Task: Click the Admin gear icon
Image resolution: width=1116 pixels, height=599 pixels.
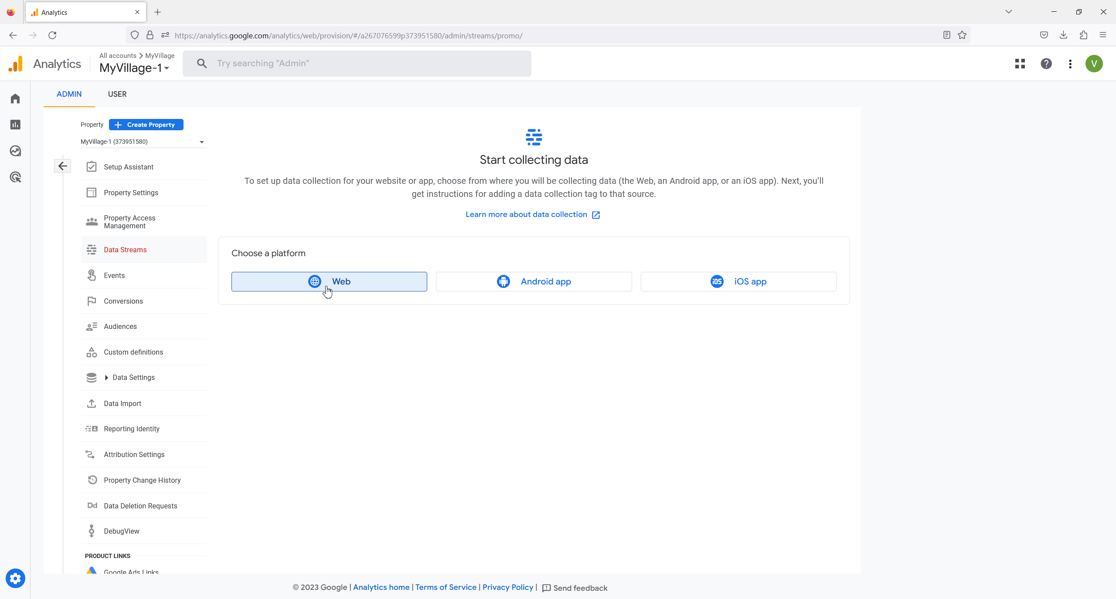Action: pyautogui.click(x=15, y=579)
